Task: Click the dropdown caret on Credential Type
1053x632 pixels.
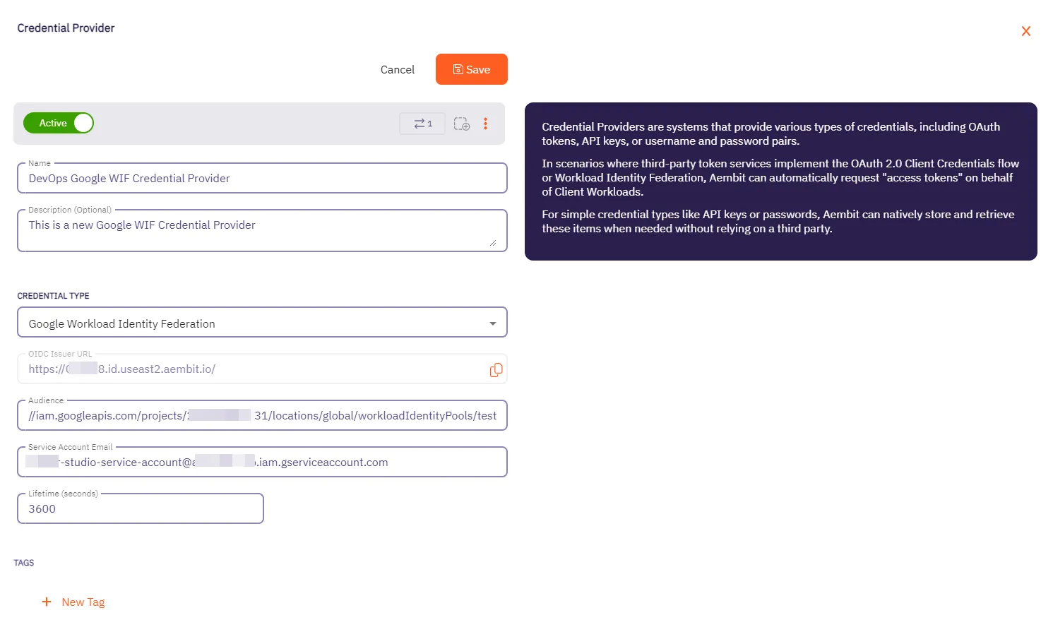Action: point(493,323)
